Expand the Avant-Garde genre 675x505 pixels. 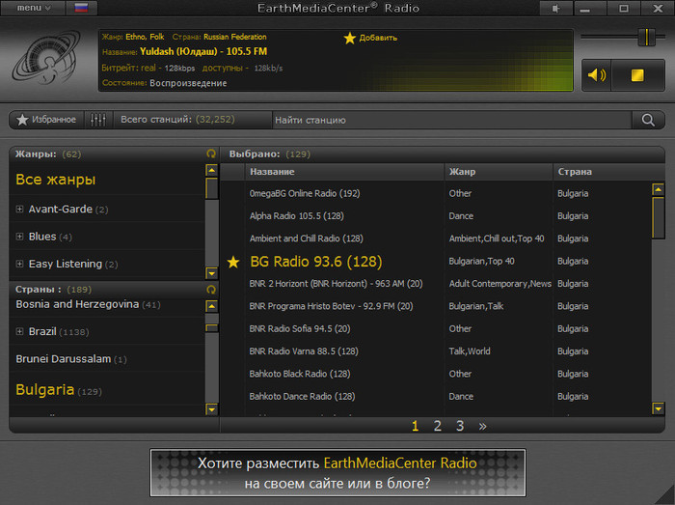(19, 209)
